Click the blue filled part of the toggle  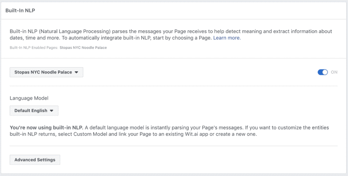coord(320,72)
